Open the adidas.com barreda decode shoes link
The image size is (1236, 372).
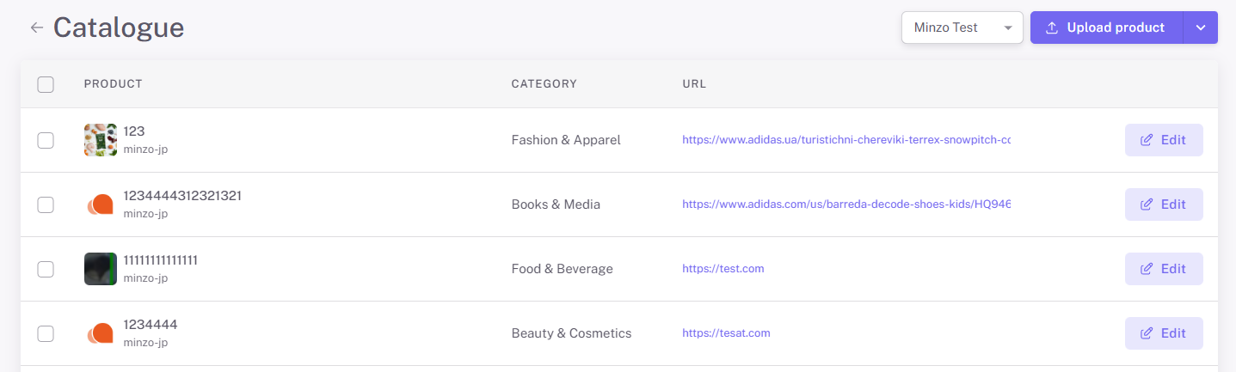coord(846,204)
